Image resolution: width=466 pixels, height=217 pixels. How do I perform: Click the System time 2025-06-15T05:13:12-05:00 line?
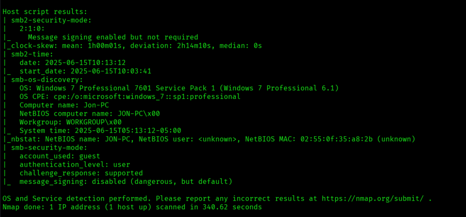100,130
